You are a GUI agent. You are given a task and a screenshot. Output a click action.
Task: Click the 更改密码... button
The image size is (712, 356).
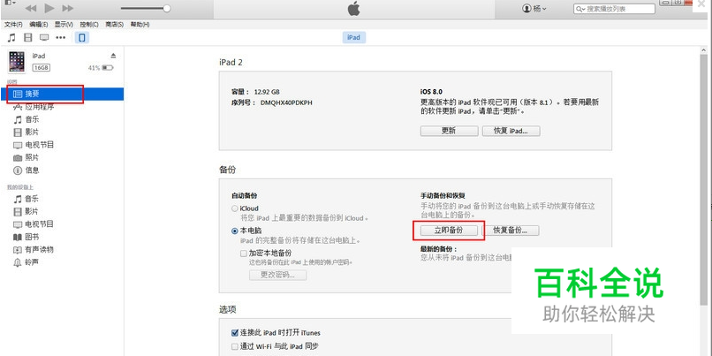(277, 276)
